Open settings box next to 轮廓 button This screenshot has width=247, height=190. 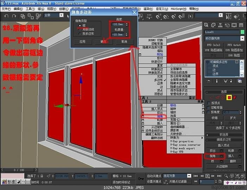[x=240, y=151]
